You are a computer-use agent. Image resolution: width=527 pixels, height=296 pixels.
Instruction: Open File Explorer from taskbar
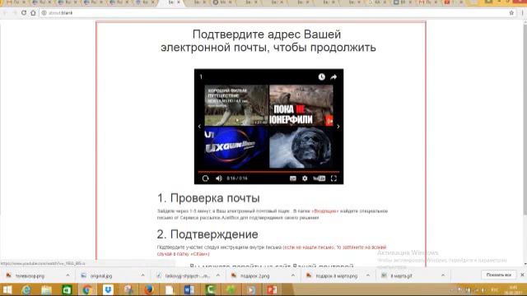pos(46,289)
